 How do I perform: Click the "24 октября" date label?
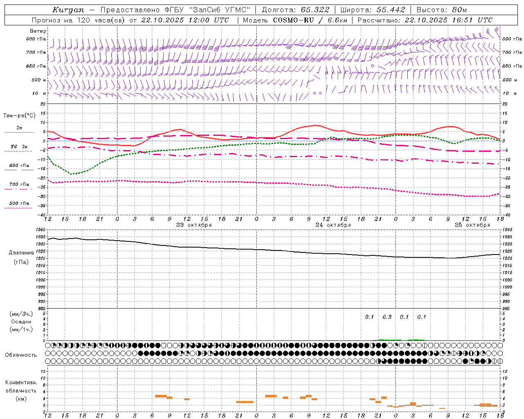(333, 225)
